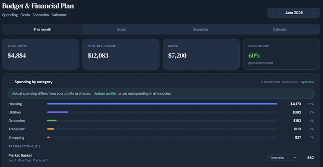
Task: Click the Sync now link
Action: [x=307, y=82]
